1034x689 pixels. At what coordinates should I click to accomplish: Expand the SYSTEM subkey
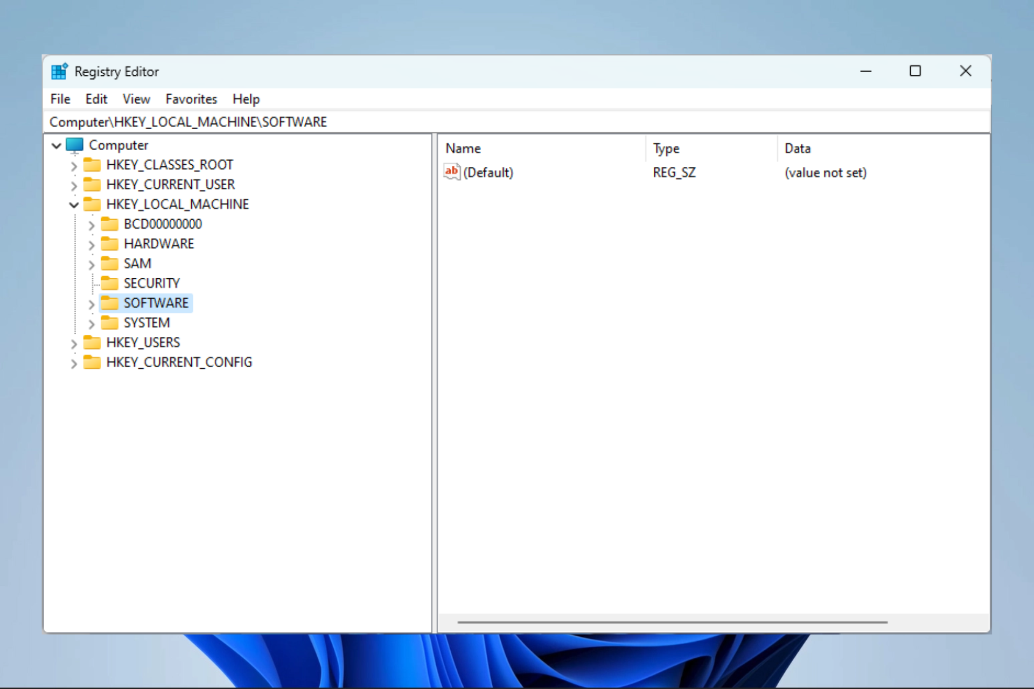[91, 324]
